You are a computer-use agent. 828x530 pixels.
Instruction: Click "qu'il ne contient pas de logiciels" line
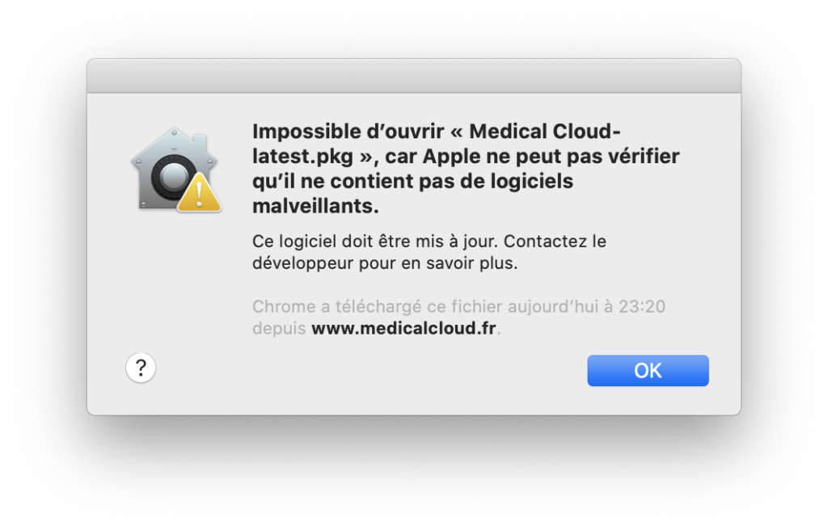tap(413, 181)
